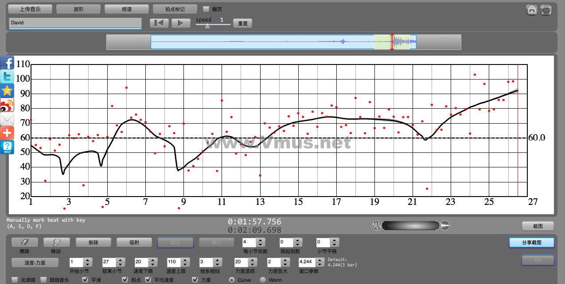Image resolution: width=565 pixels, height=284 pixels.
Task: Open the 频谱 spectrum tab
Action: tap(127, 9)
